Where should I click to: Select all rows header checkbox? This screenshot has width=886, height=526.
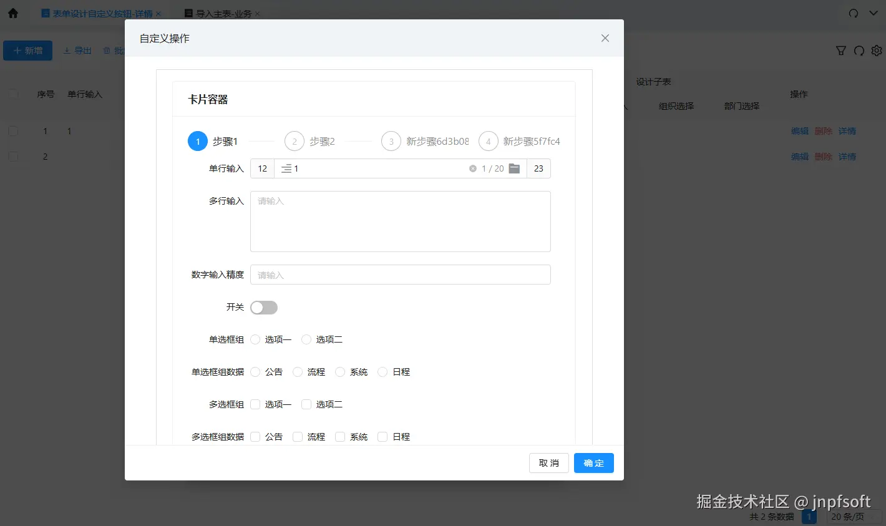coord(13,94)
